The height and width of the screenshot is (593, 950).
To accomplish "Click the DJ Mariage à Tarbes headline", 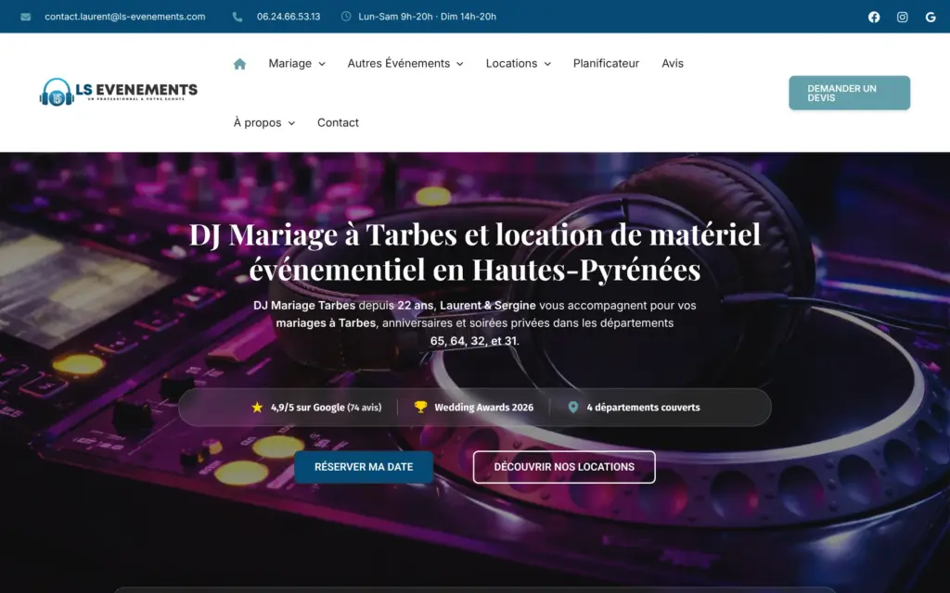I will tap(475, 252).
